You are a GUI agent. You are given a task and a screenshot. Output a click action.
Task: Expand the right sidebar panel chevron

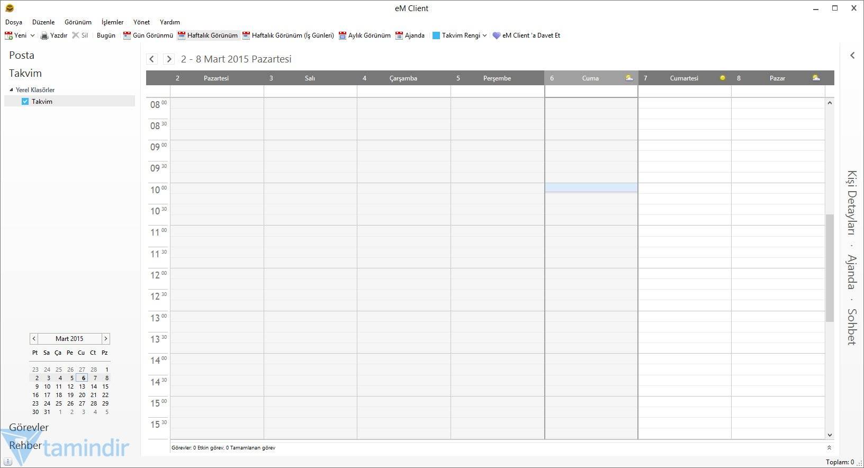point(852,55)
